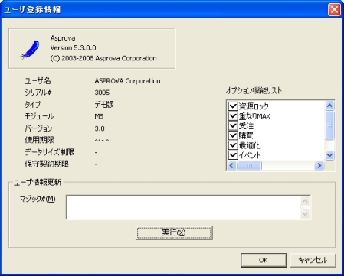Viewport: 344px width, 276px height.
Task: Click the ユーザ情報更新 group label
Action: click(x=38, y=183)
